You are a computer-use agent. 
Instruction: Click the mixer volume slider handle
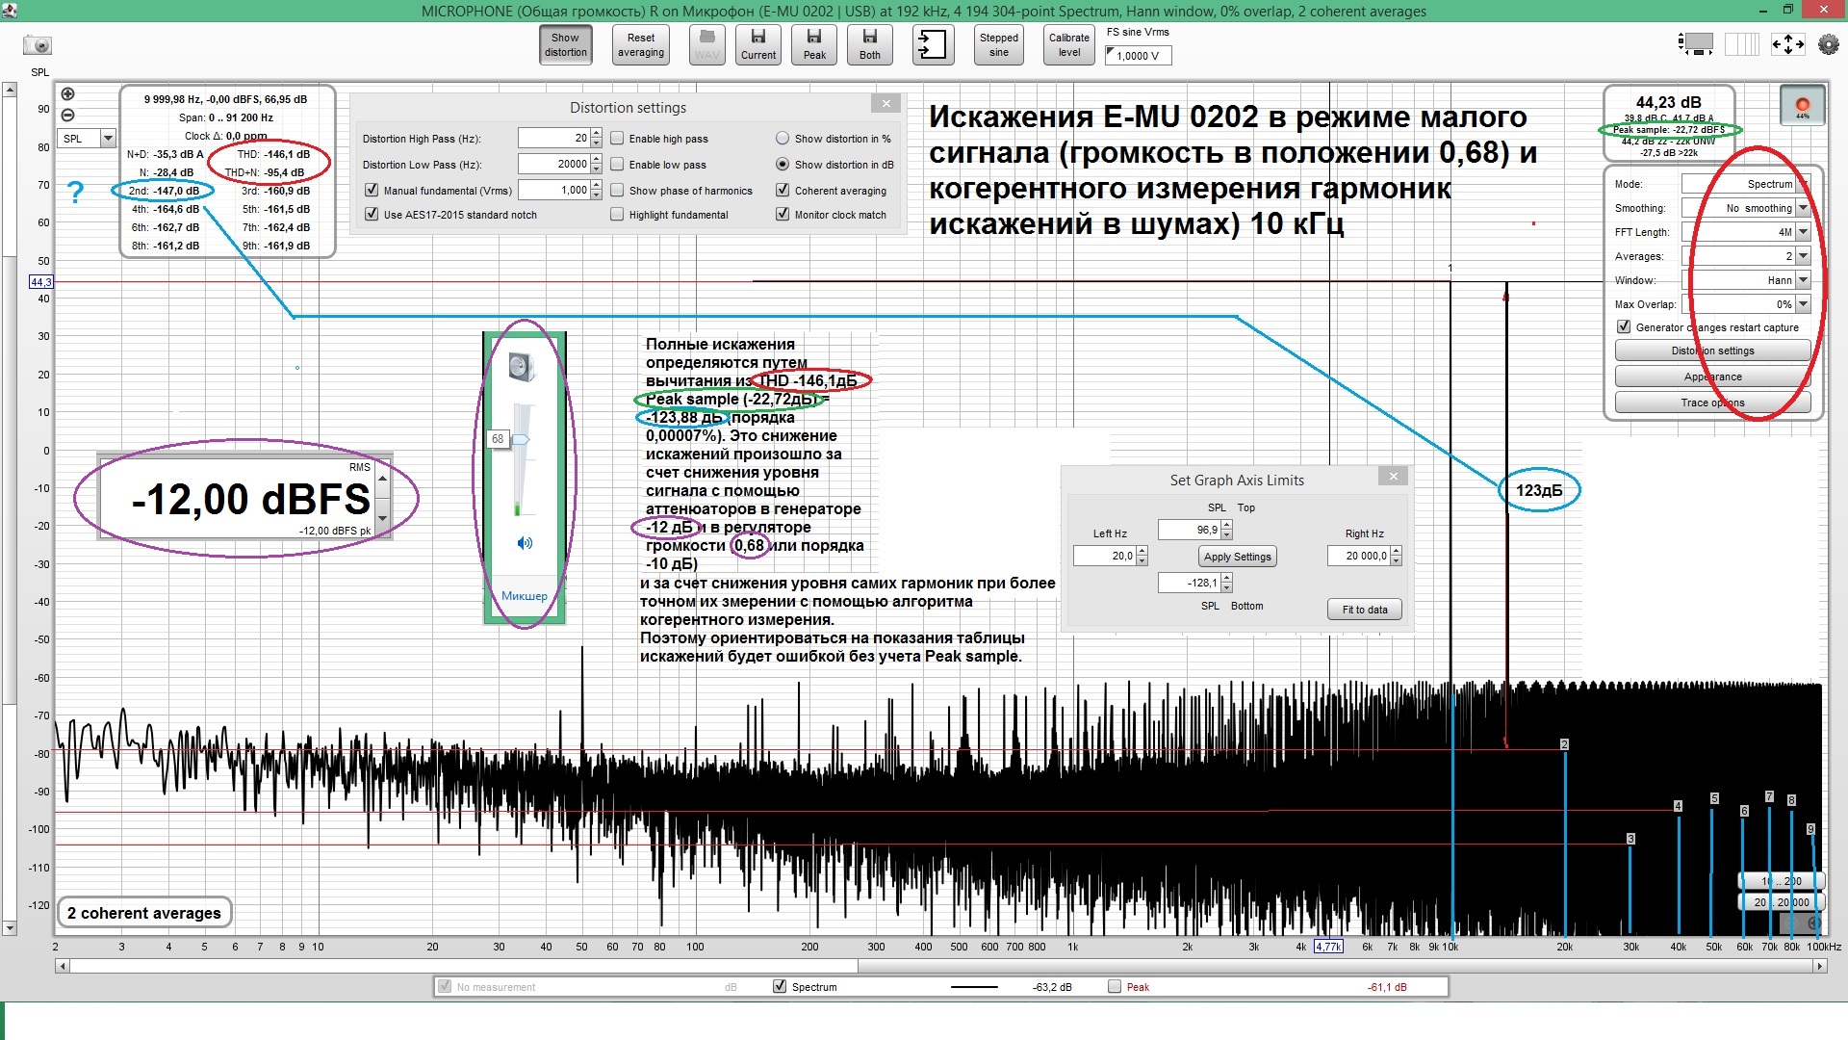[x=520, y=439]
